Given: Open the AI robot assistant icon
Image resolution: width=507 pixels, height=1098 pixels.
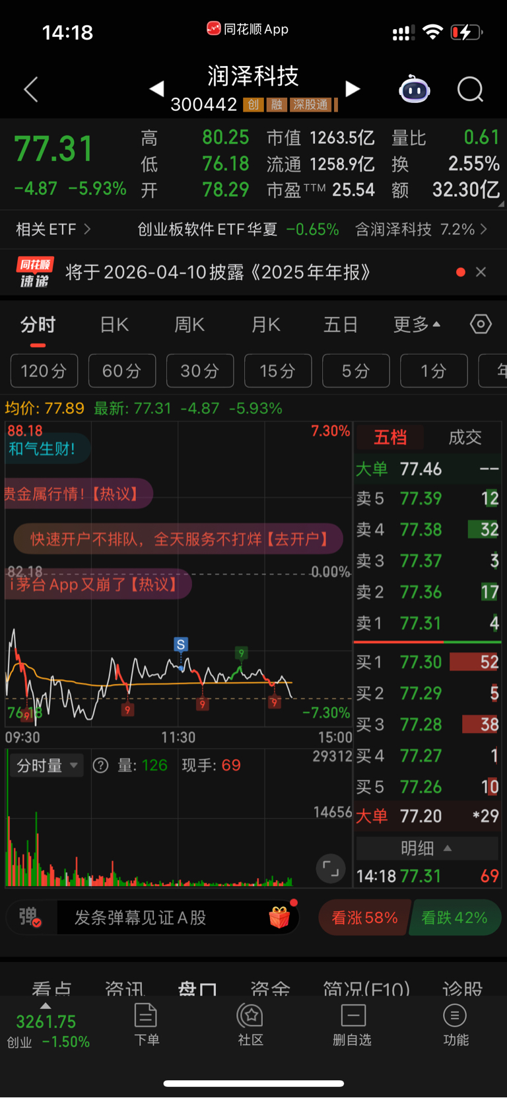Looking at the screenshot, I should 415,89.
